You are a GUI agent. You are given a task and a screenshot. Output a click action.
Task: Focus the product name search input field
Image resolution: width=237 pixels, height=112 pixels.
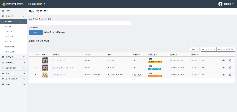(x=80, y=23)
